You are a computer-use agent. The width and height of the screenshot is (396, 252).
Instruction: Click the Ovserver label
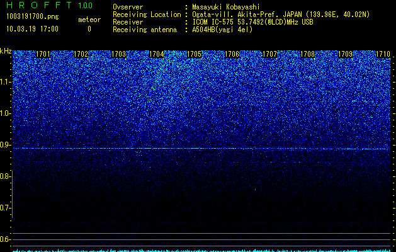[128, 7]
